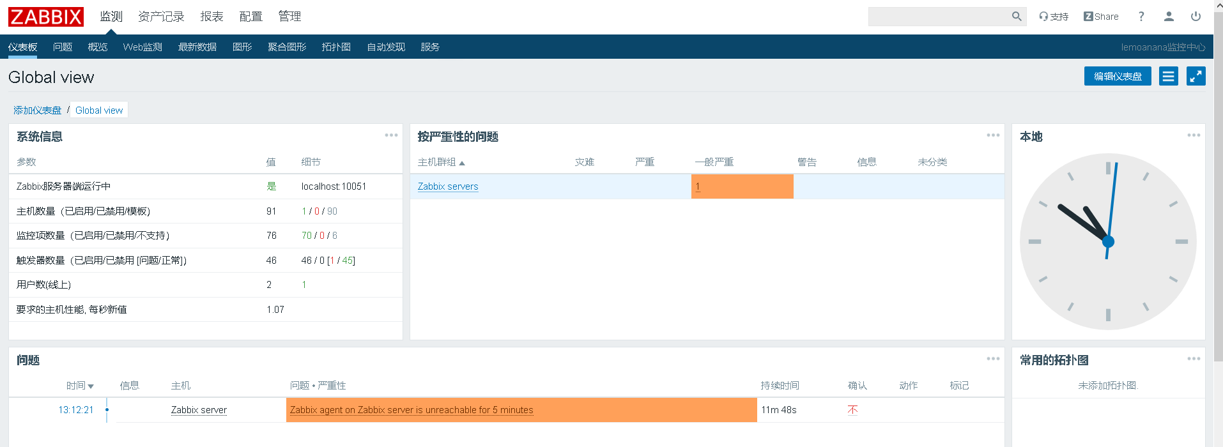
Task: Click the 未添加拓扑图 message text
Action: point(1108,386)
